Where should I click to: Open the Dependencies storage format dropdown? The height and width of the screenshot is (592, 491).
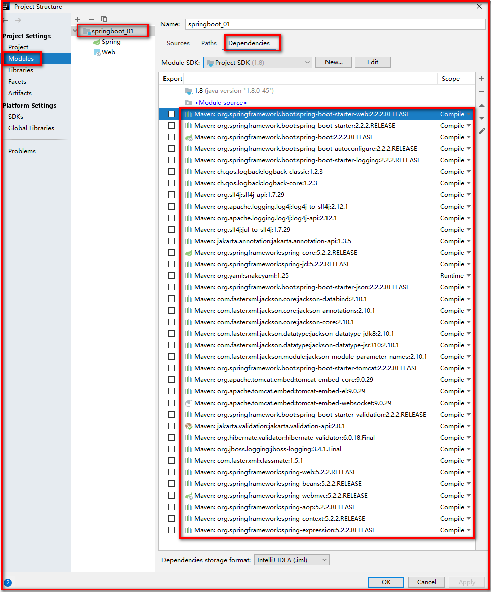[x=291, y=559]
